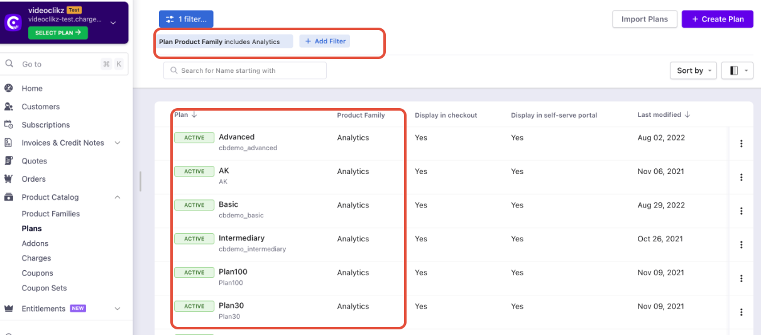Click the Create Plan button
The height and width of the screenshot is (335, 761).
tap(717, 19)
